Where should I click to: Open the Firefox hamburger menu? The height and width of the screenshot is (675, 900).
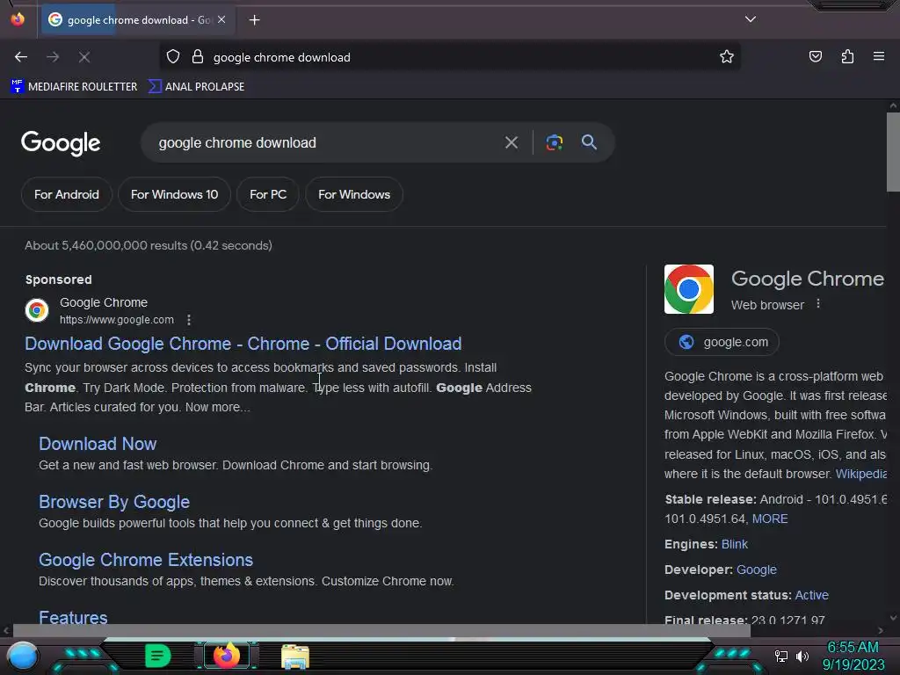878,56
